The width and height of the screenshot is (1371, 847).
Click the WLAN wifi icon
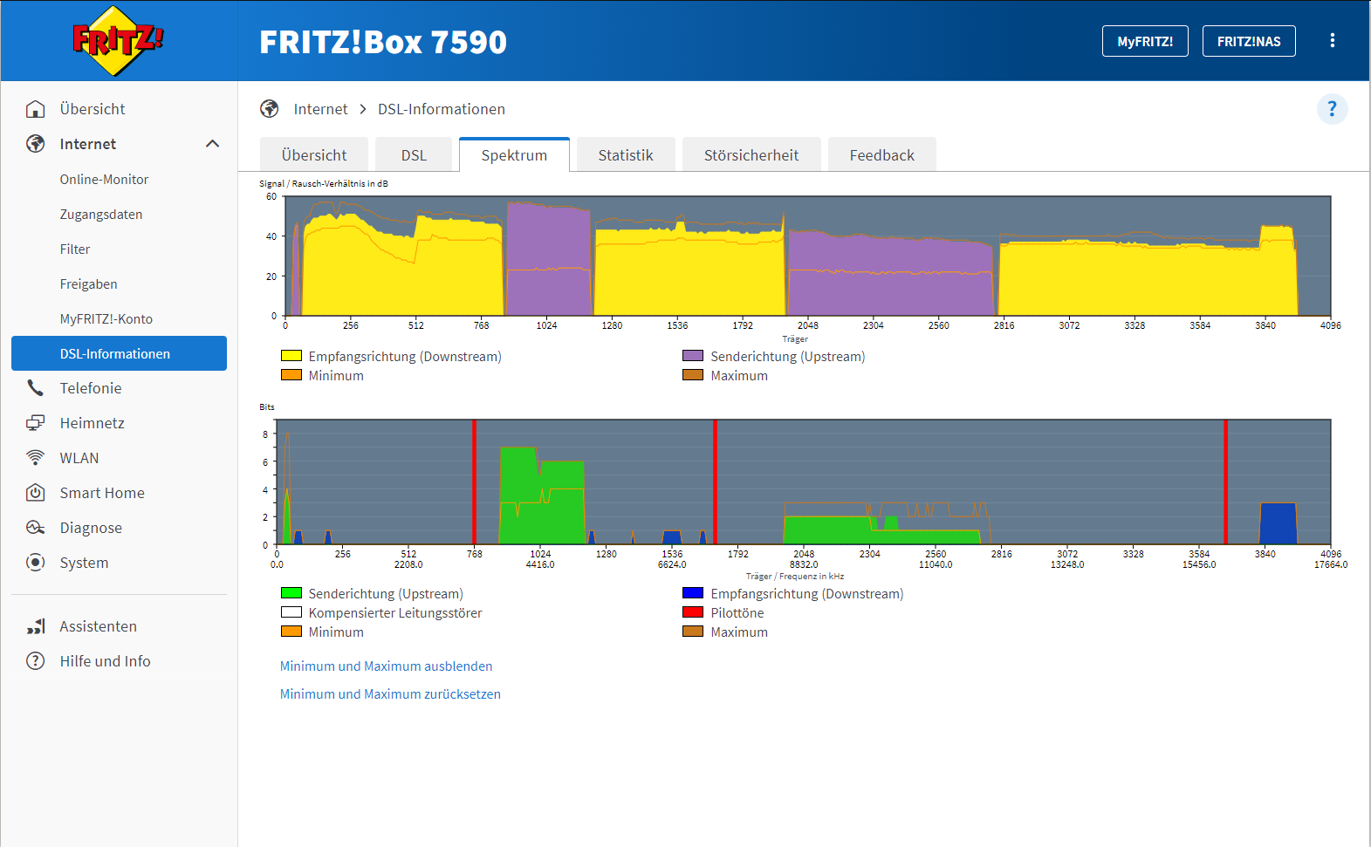click(x=35, y=458)
